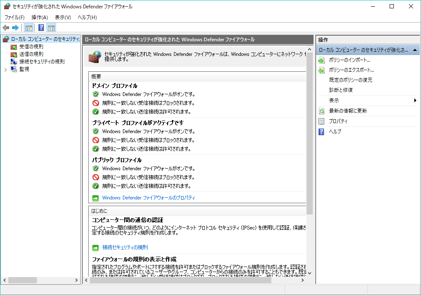The height and width of the screenshot is (295, 421).
Task: Open the ファイル(F) menu
Action: 15,17
